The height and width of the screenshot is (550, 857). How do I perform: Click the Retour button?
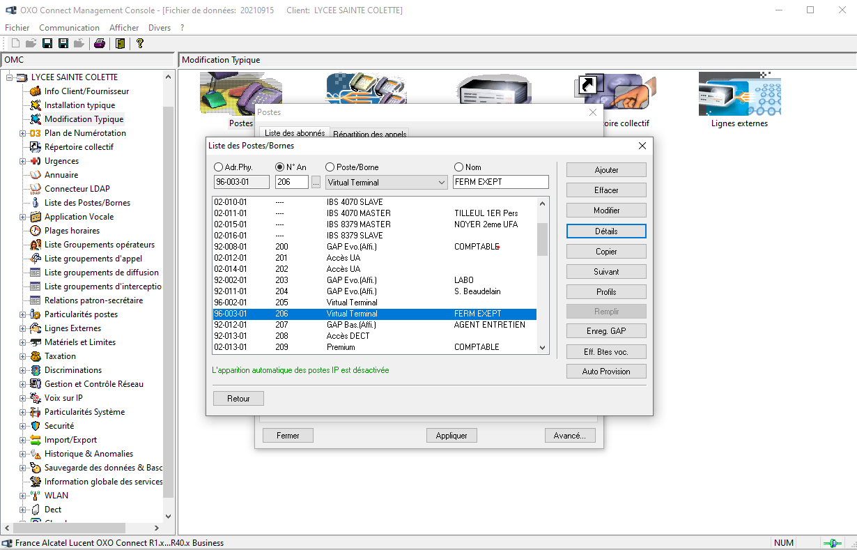tap(238, 399)
